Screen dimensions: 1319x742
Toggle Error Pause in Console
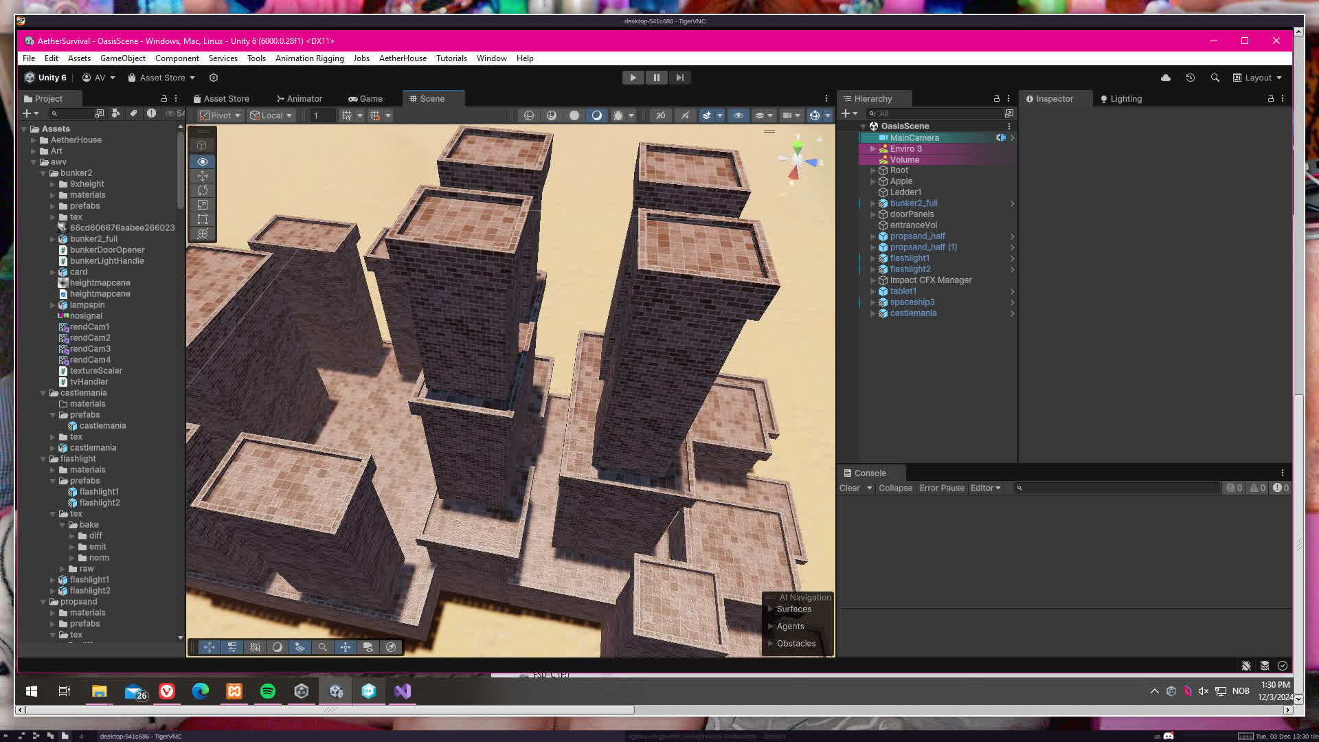click(x=942, y=488)
